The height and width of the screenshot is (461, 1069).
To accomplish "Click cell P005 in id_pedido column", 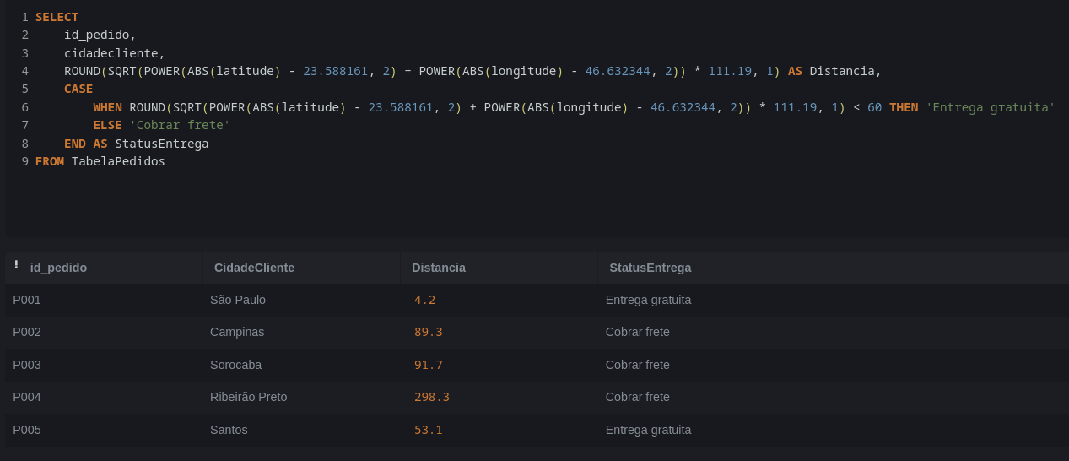I will pyautogui.click(x=27, y=430).
